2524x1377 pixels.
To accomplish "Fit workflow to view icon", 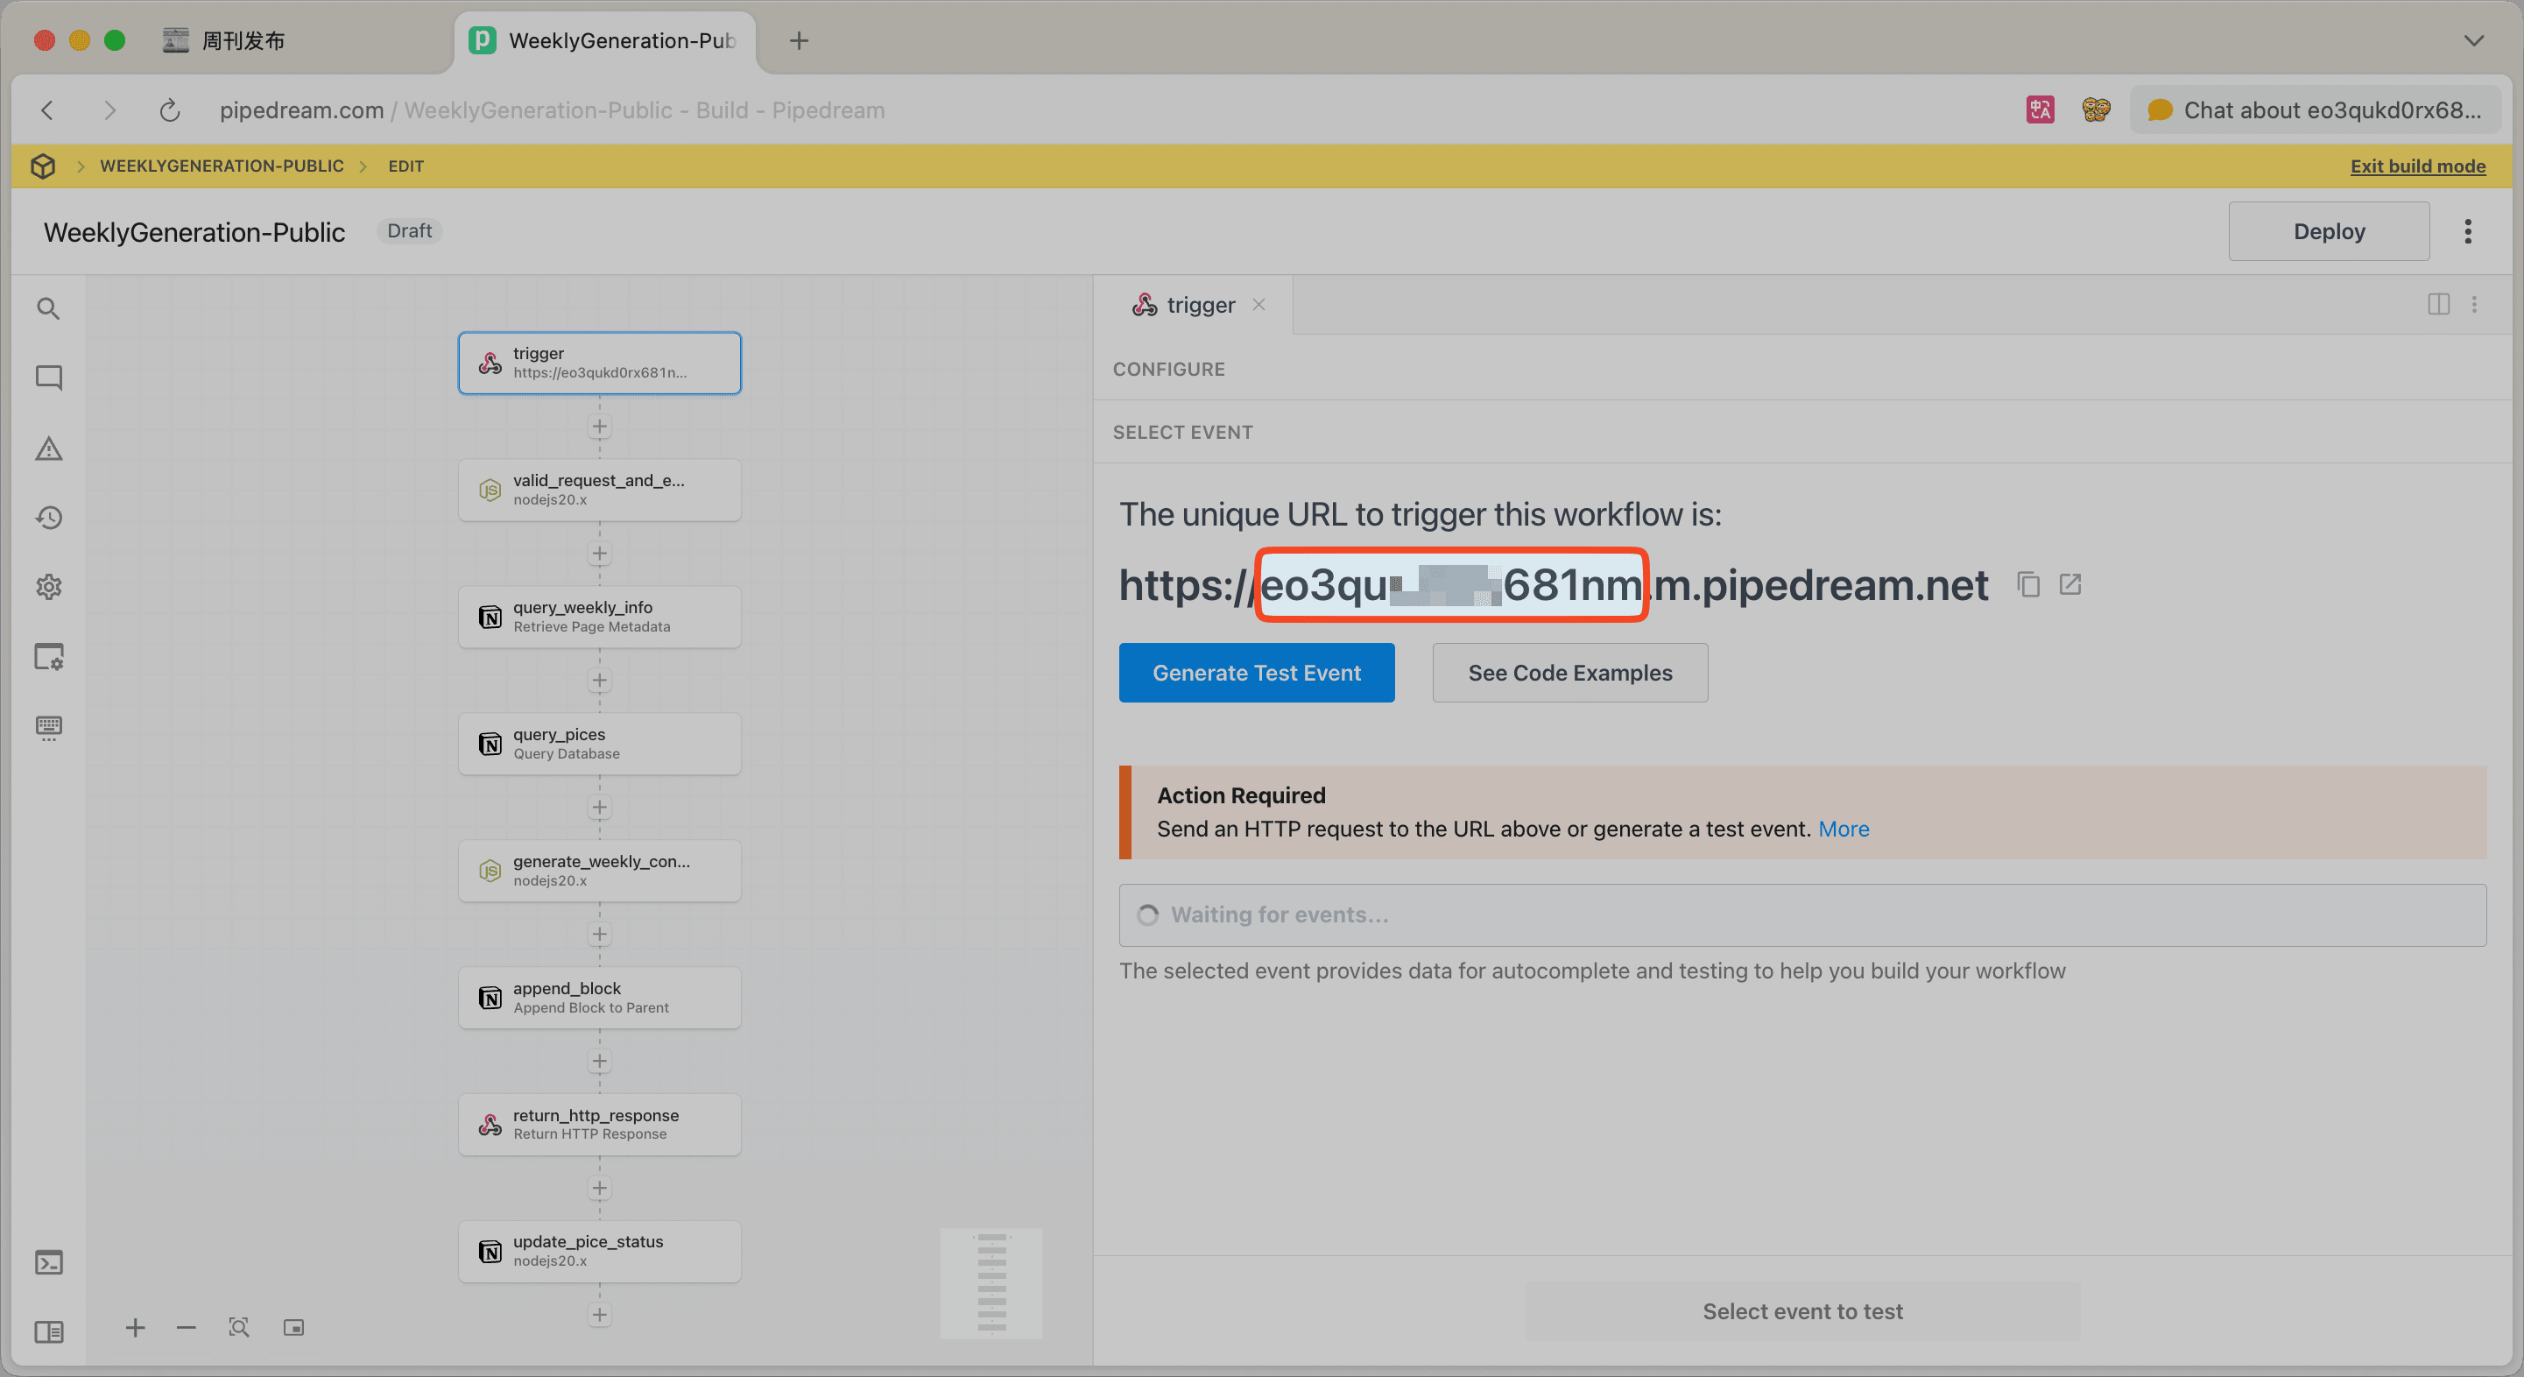I will click(239, 1328).
